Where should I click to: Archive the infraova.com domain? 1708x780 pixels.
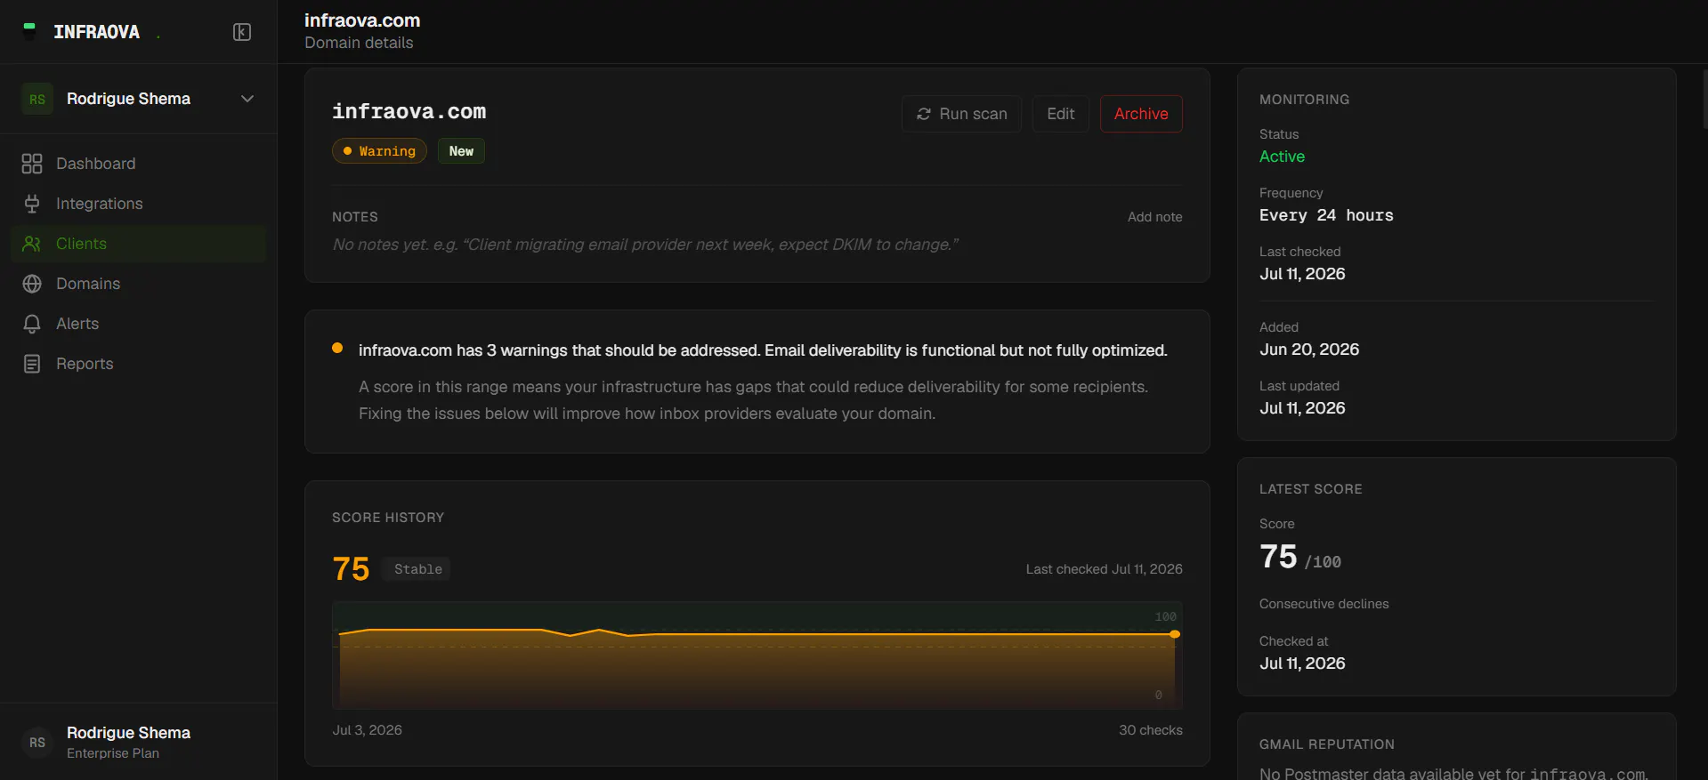coord(1141,114)
